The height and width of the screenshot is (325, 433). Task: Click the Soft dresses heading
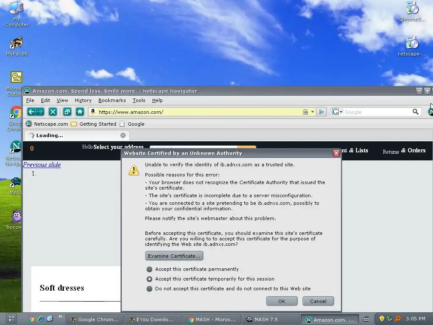(62, 288)
